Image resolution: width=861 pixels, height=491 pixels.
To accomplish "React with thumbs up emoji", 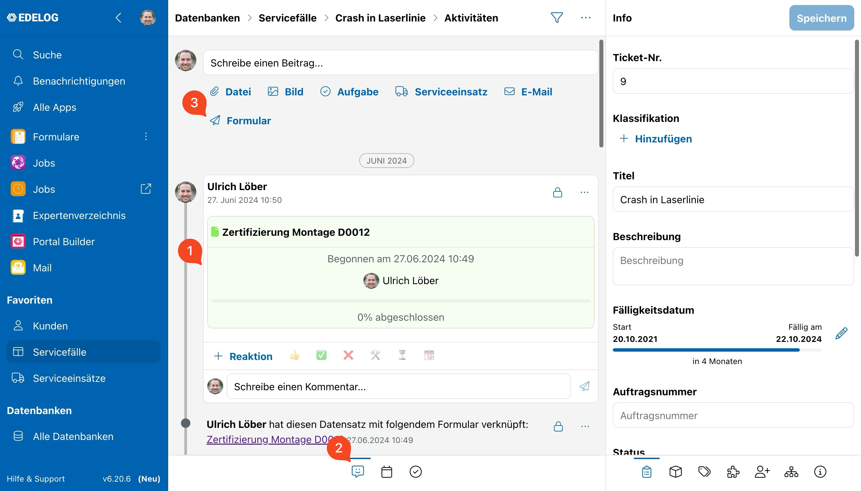I will click(294, 355).
